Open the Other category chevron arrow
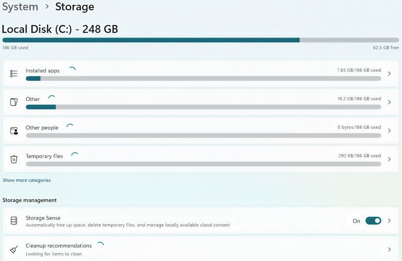 pyautogui.click(x=389, y=102)
